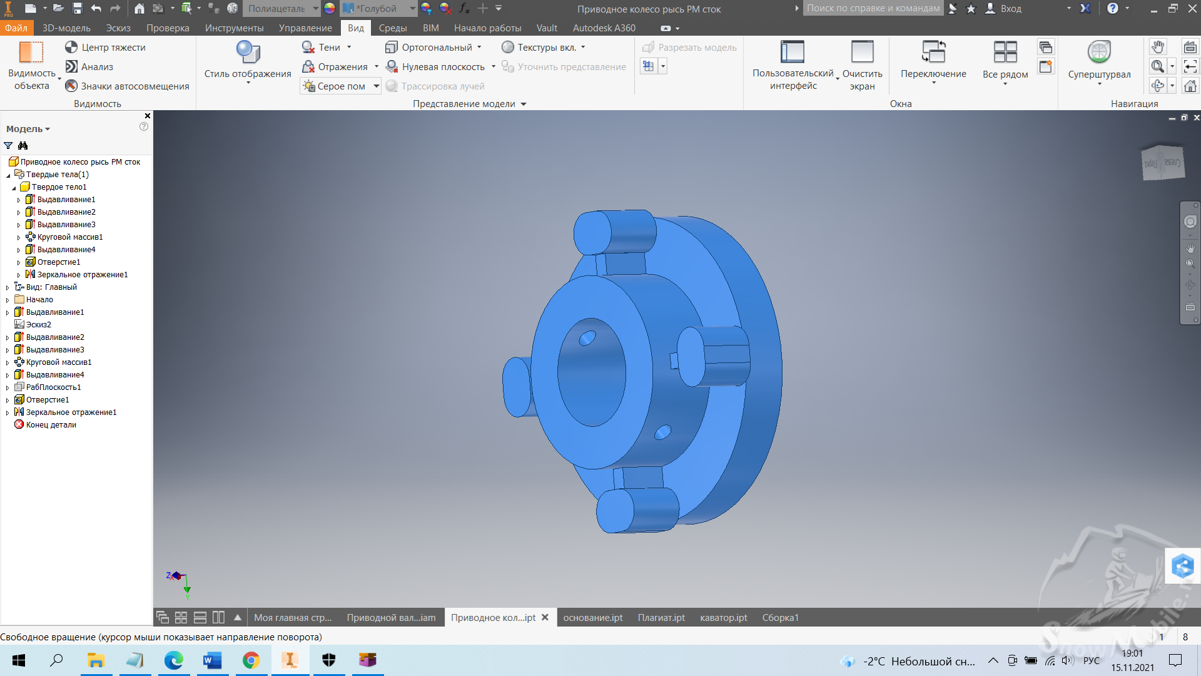Click the previous view arrow icon in ribbon

1190,66
